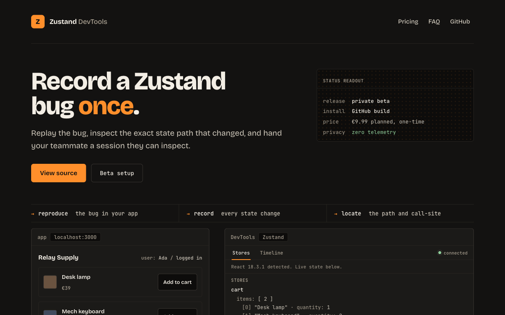The image size is (505, 315).
Task: Click the 'locate' step label
Action: (351, 213)
